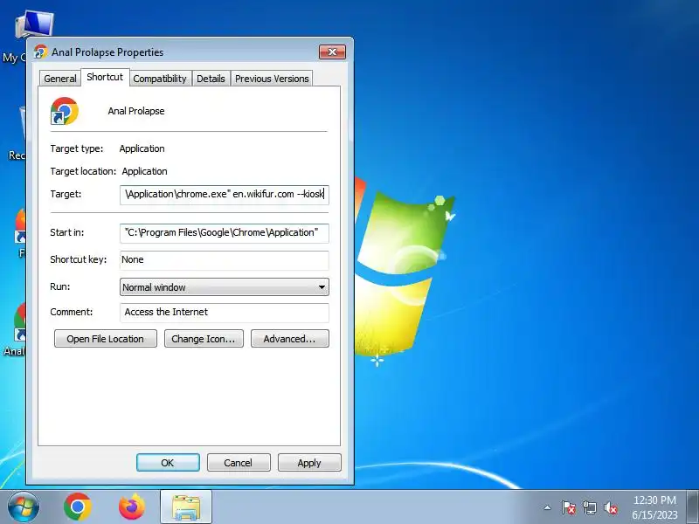Click the Comment text field

(x=225, y=313)
